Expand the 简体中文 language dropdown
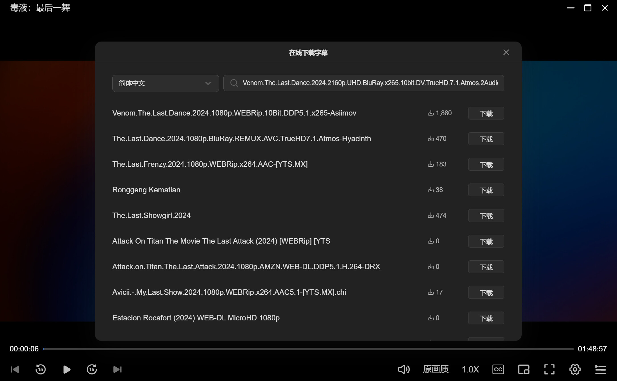 [x=166, y=83]
